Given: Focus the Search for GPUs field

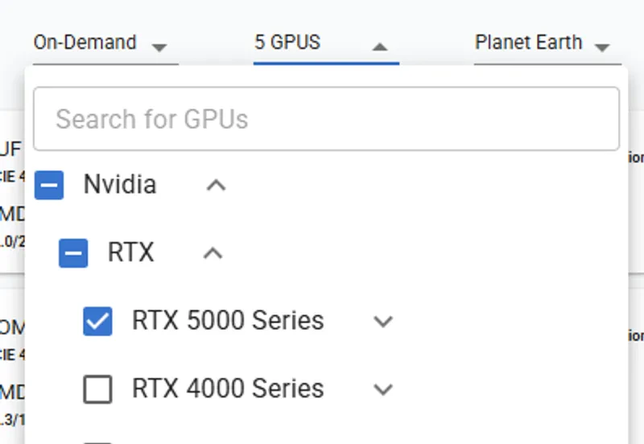Looking at the screenshot, I should coord(327,118).
